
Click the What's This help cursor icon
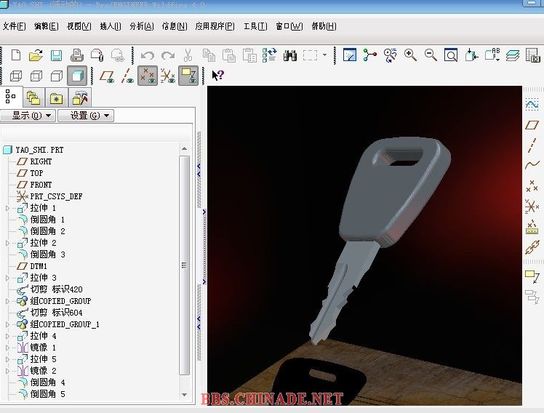217,75
